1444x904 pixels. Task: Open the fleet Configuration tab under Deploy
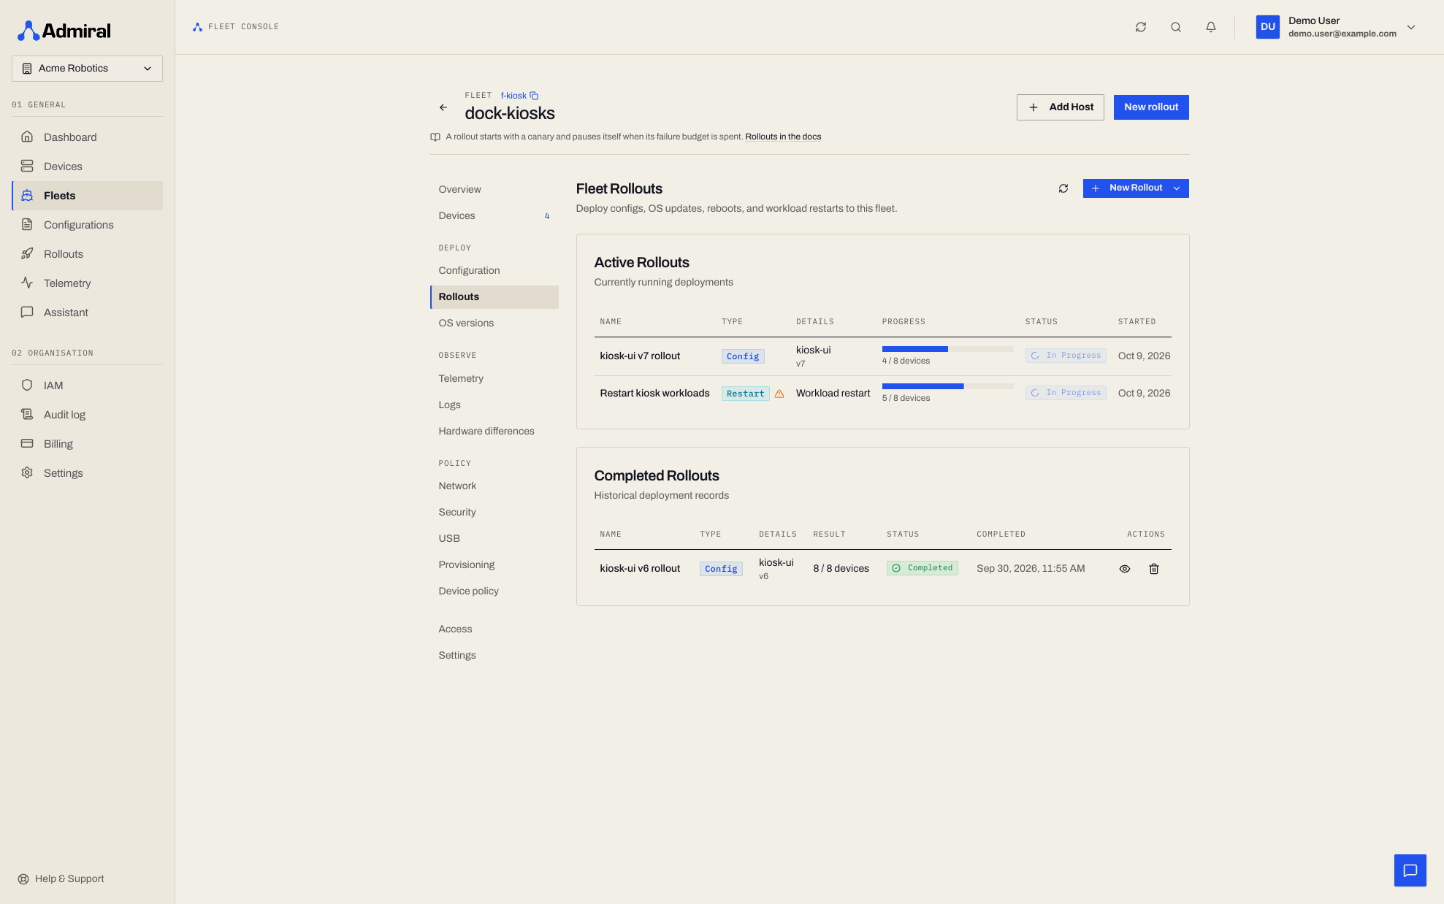pos(494,271)
